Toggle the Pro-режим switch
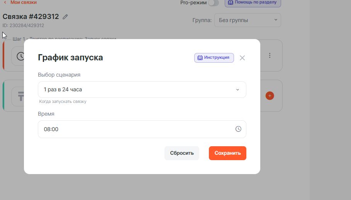Screen dimensions: 351x200 click(213, 3)
